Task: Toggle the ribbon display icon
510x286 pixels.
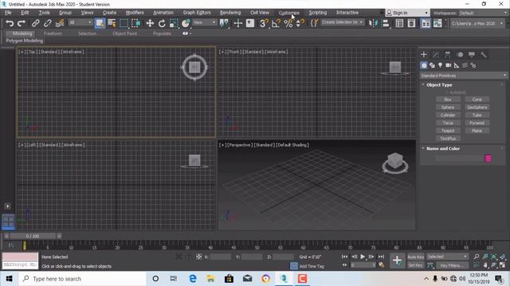Action: click(426, 23)
